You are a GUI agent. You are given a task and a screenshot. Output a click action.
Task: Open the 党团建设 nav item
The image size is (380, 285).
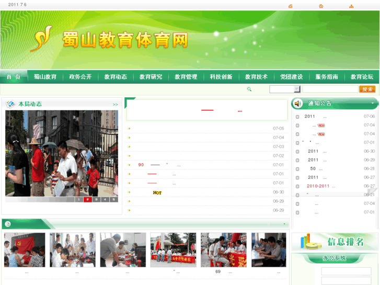[292, 77]
